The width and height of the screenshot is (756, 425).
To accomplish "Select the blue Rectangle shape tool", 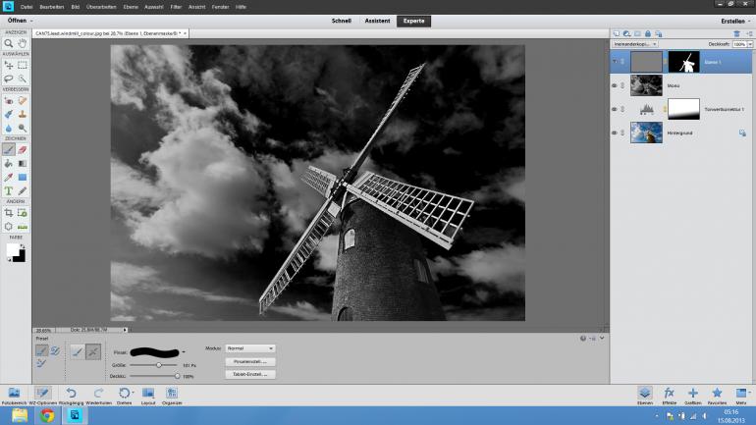I will click(23, 177).
